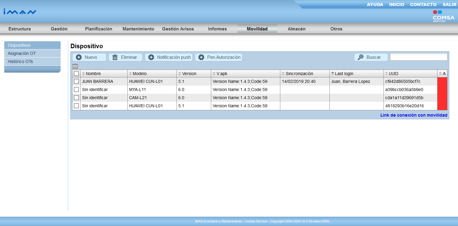This screenshot has height=226, width=458.
Task: Click the plus icon on Nuevo button
Action: pos(79,57)
